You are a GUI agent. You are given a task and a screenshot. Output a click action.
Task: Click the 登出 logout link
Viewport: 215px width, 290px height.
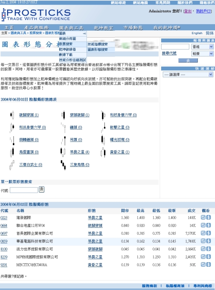(188, 11)
